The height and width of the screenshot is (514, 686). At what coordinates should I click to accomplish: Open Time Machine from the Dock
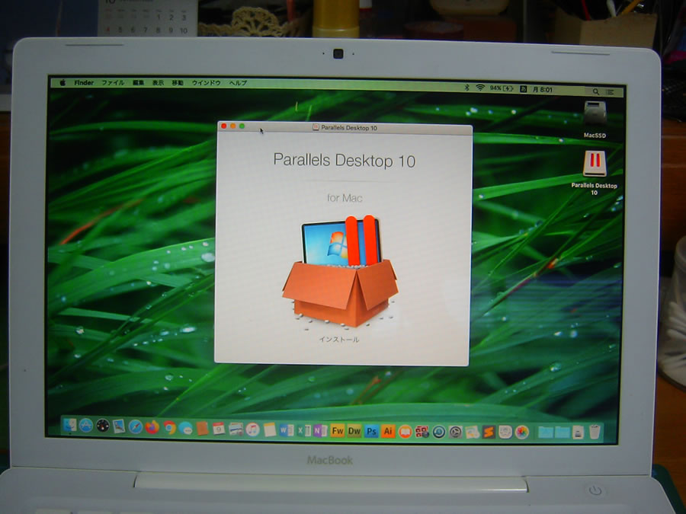(x=439, y=433)
